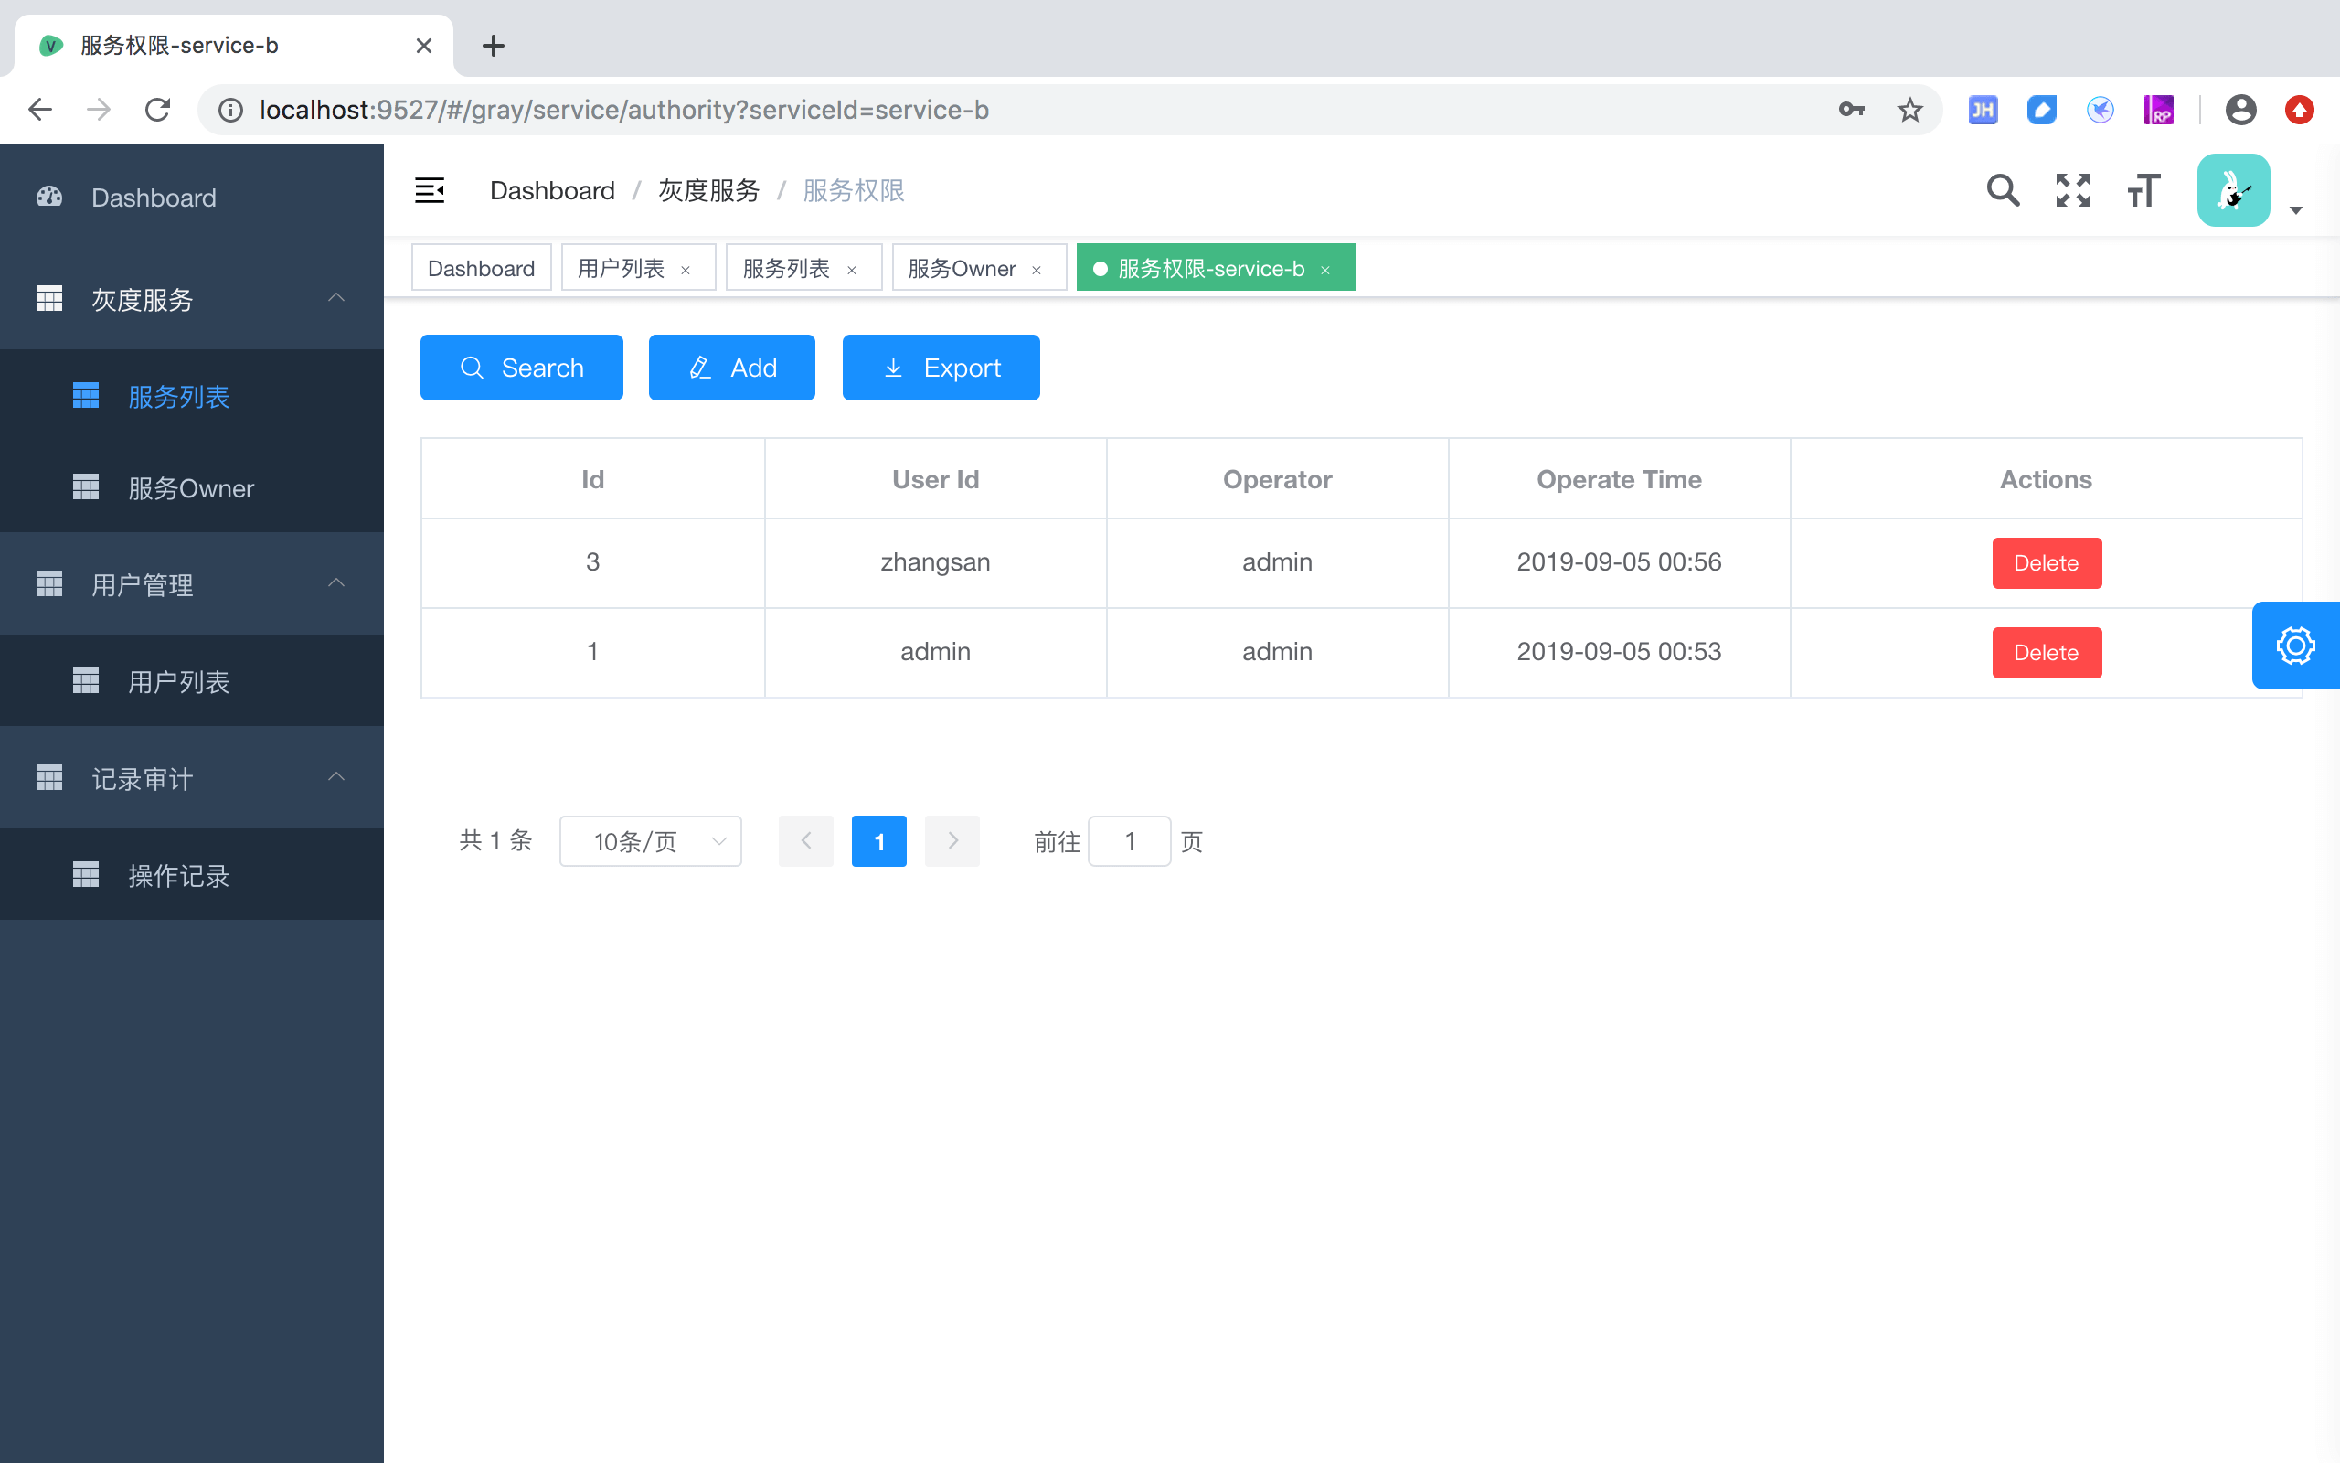Collapse the 用户管理 sidebar section

pyautogui.click(x=335, y=583)
